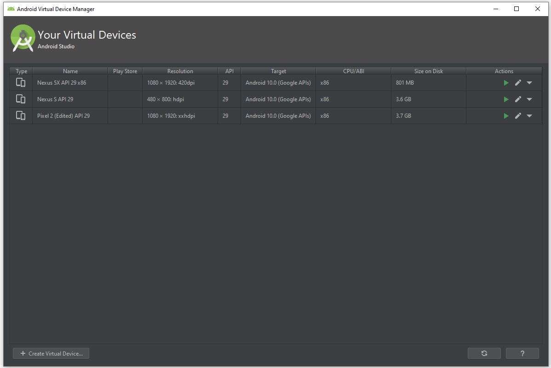Launch the Pixel 2 (Edited) emulator
Screen dimensions: 551x368
(506, 116)
